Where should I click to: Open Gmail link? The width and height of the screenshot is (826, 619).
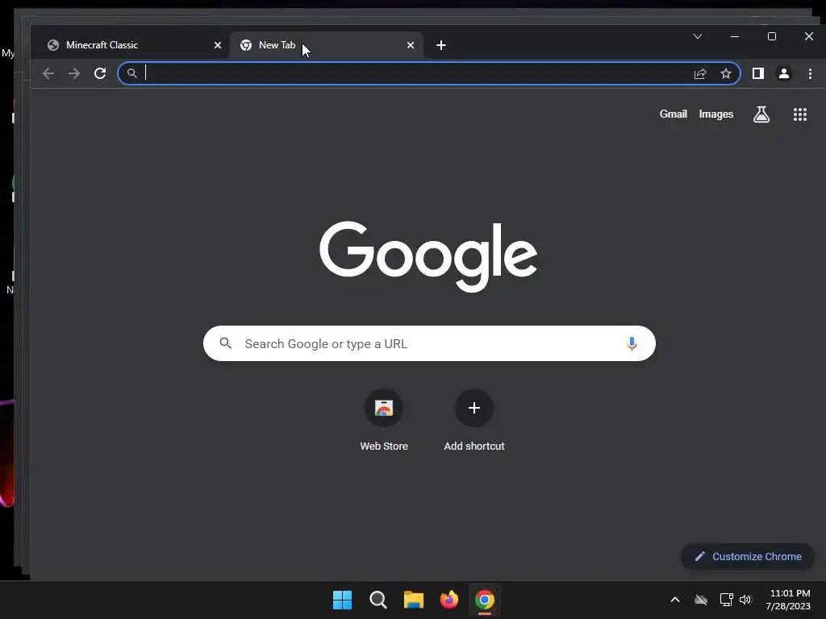674,114
